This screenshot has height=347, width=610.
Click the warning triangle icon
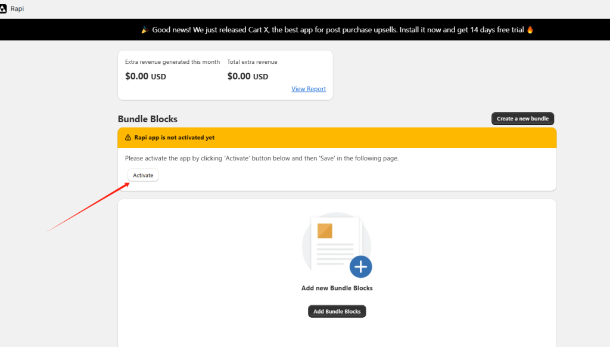[x=128, y=138]
